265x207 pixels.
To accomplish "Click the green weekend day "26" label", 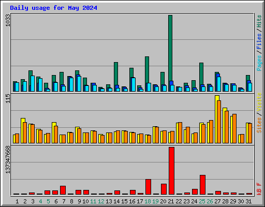I will click(x=210, y=201).
